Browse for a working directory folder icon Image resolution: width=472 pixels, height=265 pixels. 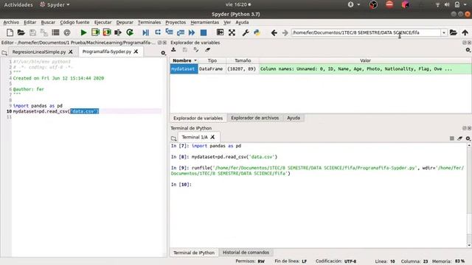(x=453, y=32)
